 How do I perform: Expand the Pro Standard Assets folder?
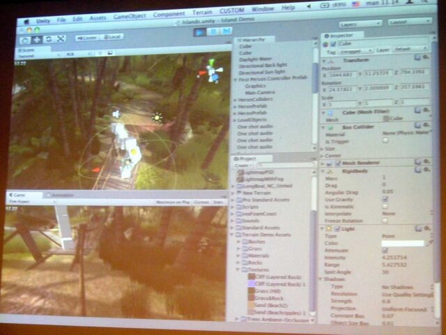tap(233, 200)
